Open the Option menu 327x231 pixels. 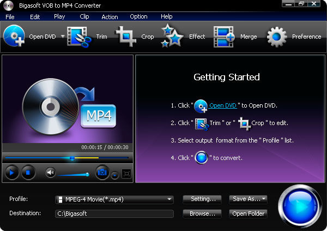[138, 17]
